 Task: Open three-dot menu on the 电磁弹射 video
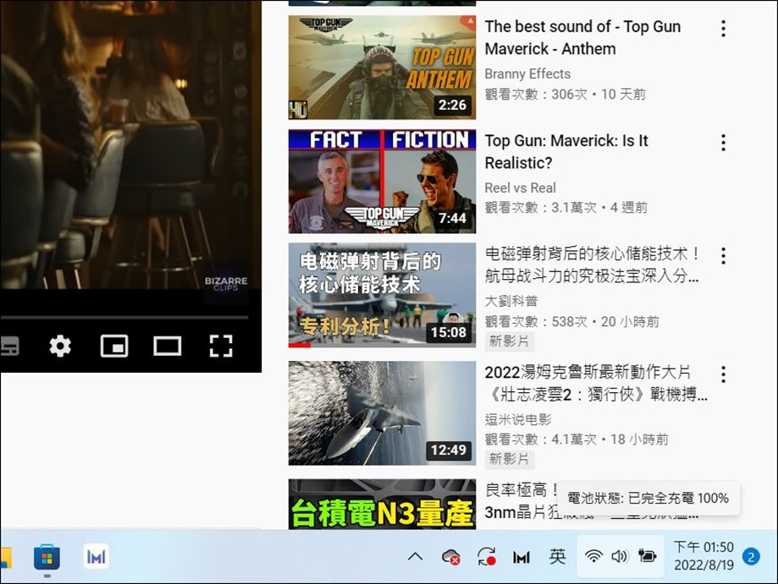pos(723,256)
